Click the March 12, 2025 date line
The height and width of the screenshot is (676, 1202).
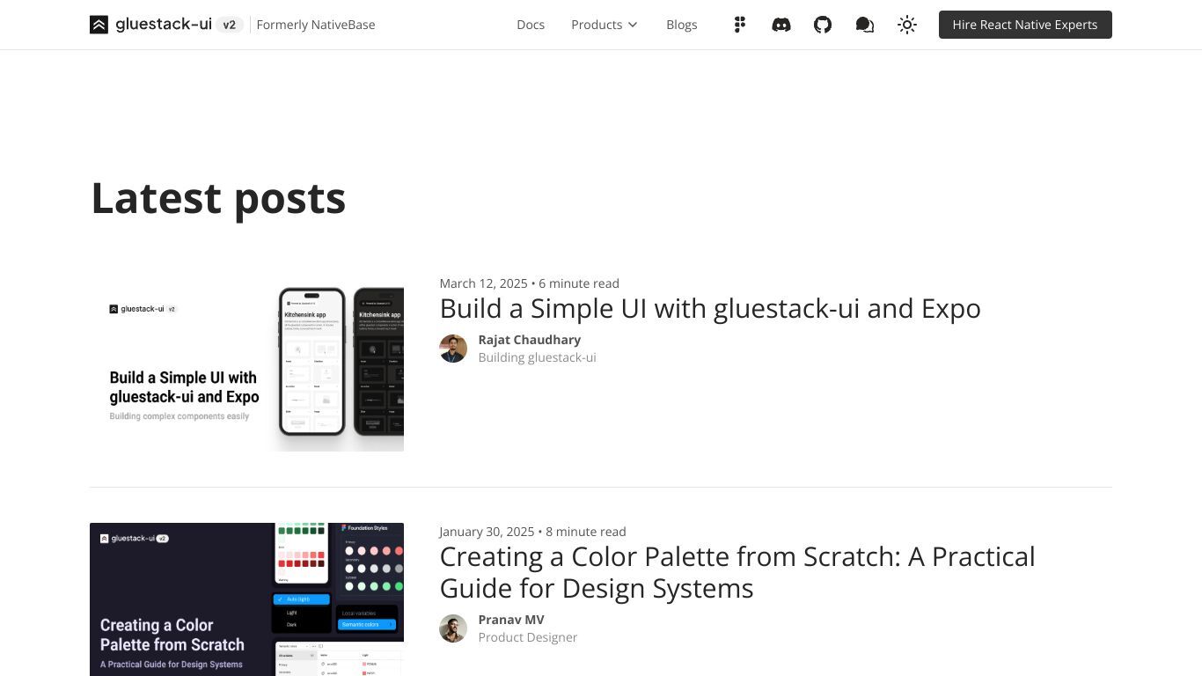529,283
